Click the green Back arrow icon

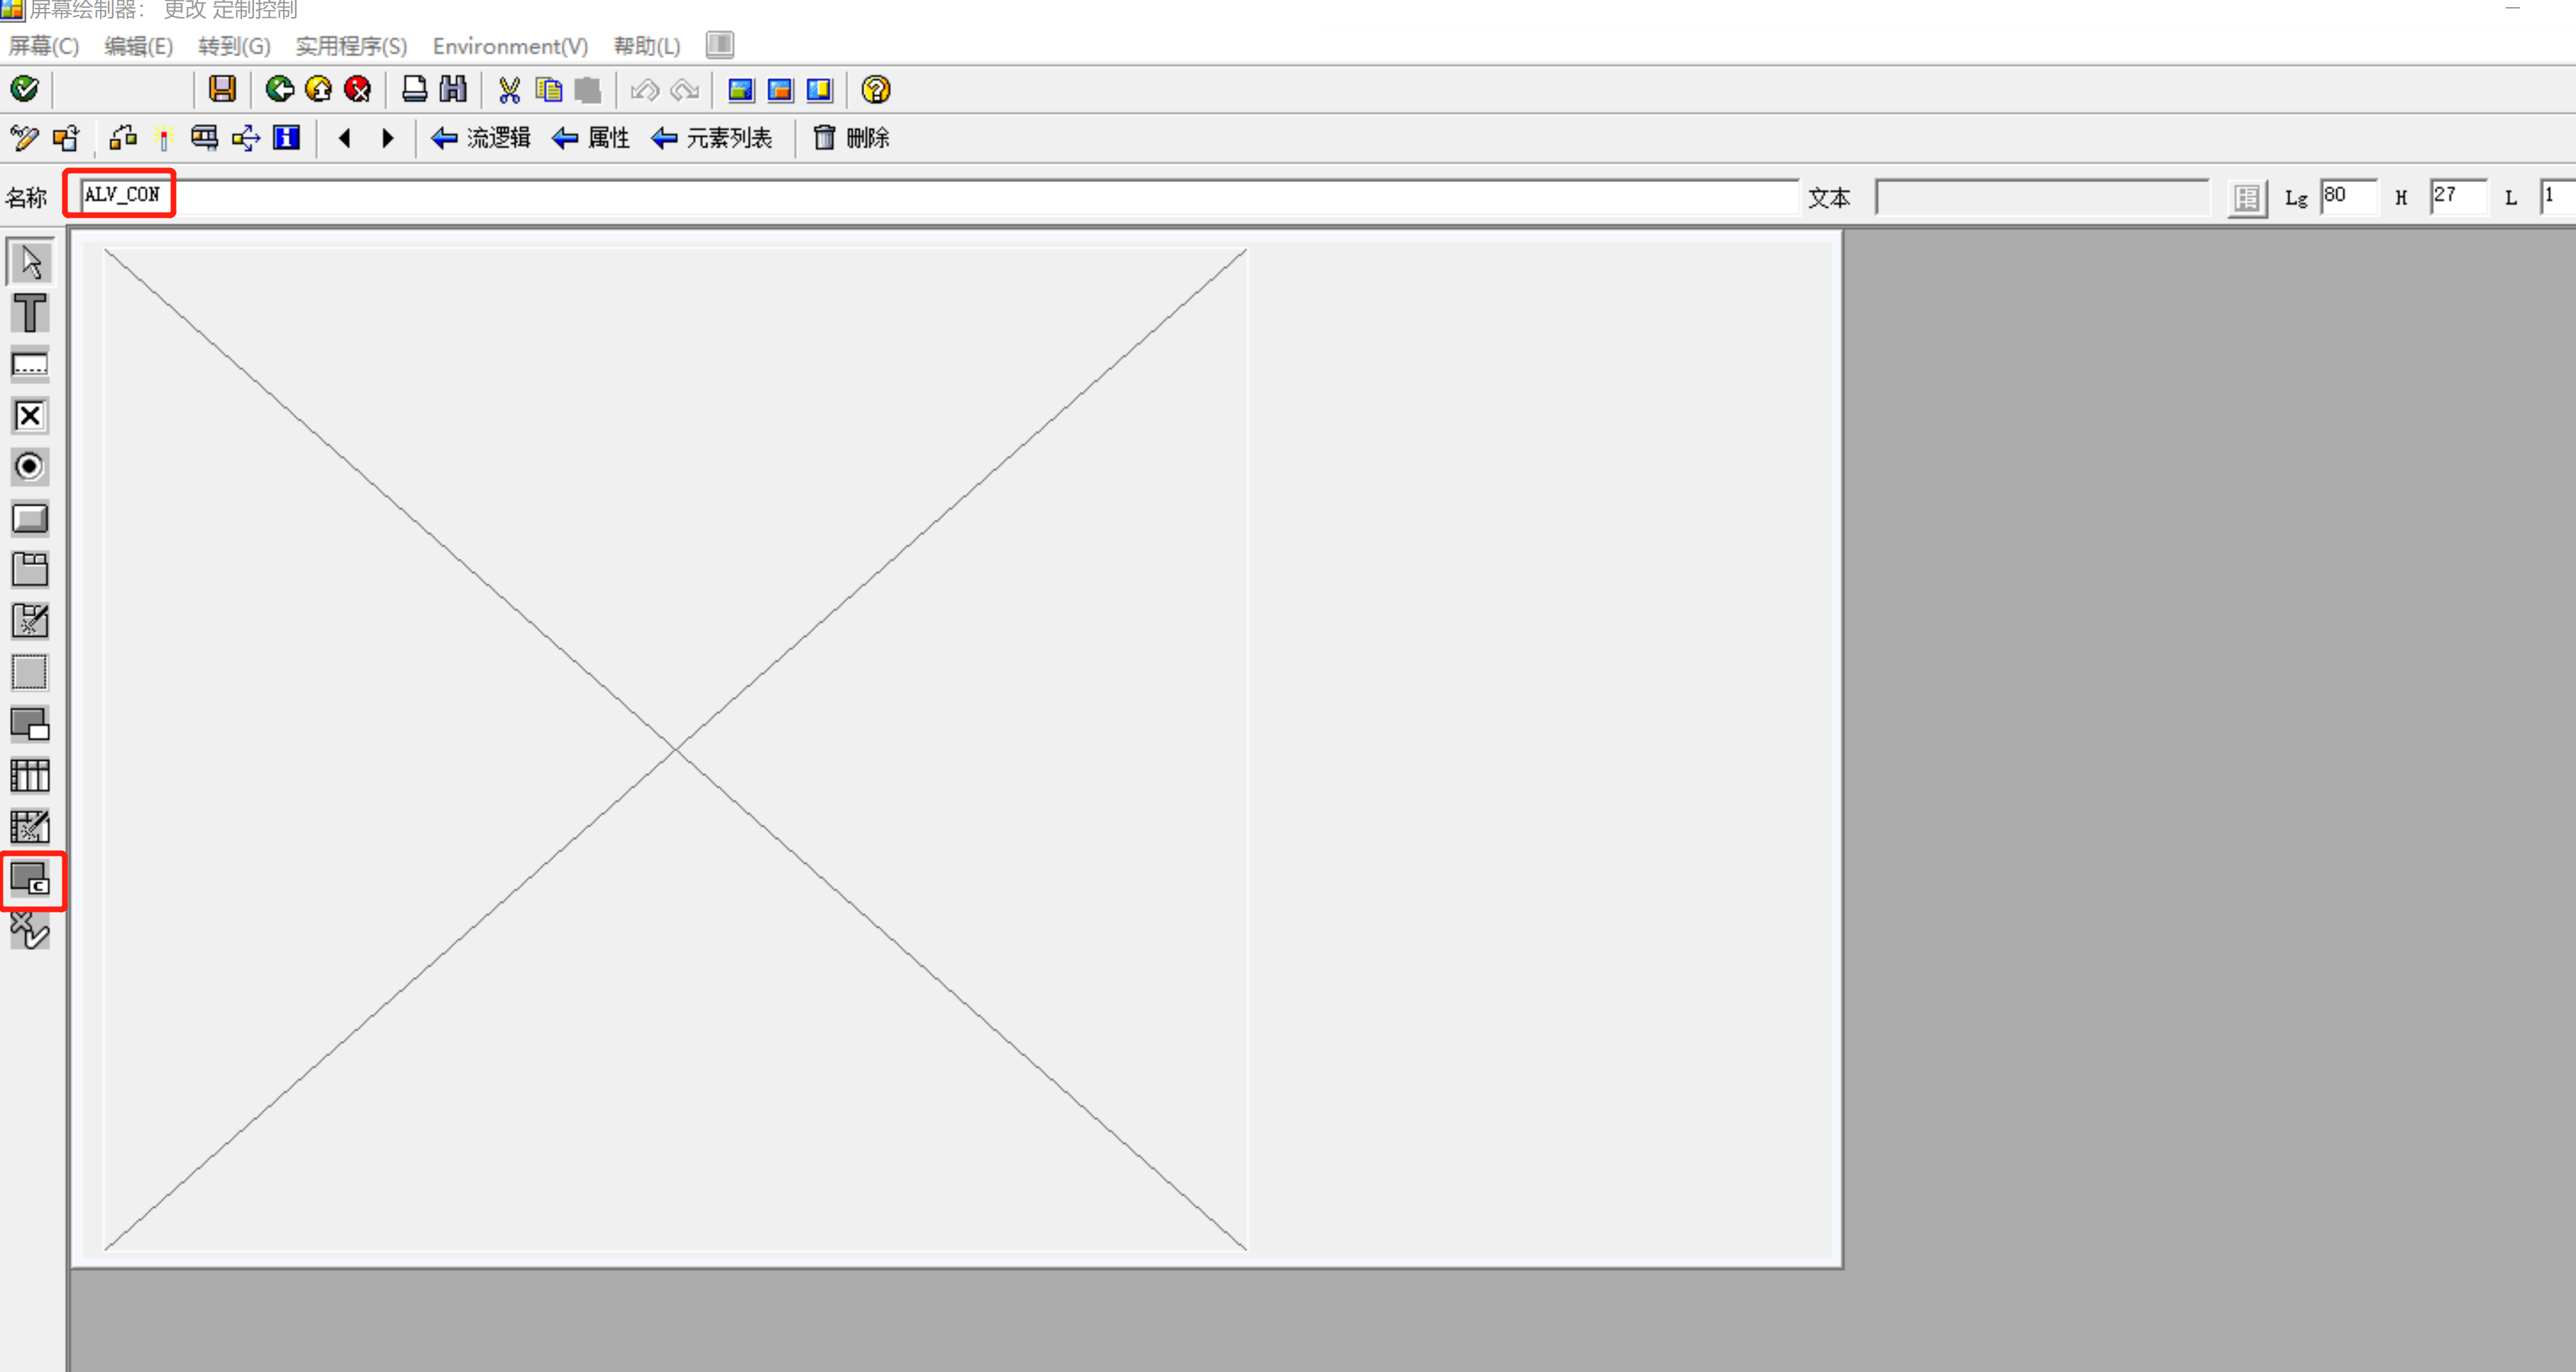tap(279, 90)
